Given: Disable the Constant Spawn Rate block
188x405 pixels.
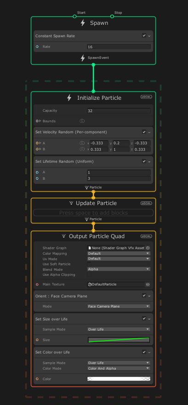Looking at the screenshot, I should click(144, 36).
